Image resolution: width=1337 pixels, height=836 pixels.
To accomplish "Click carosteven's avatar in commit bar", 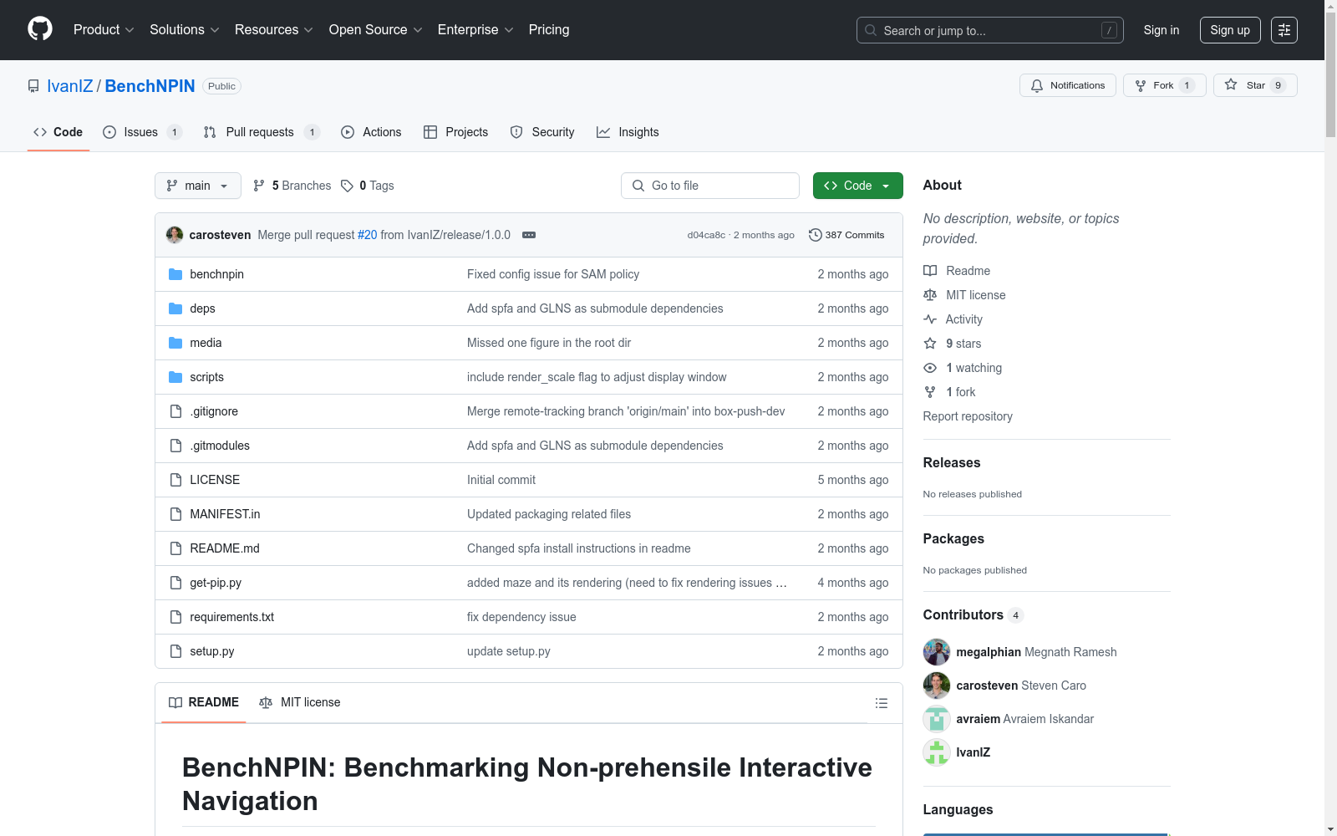I will (x=175, y=235).
